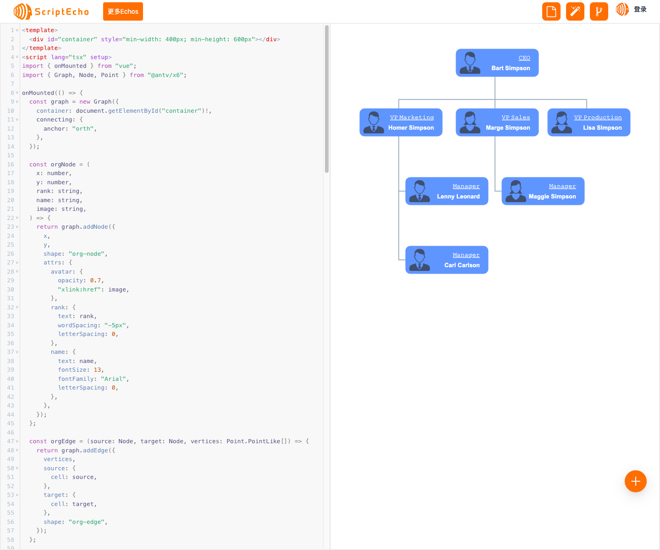This screenshot has width=660, height=550.
Task: Click the Manager link above Lenny Leonard
Action: point(466,186)
